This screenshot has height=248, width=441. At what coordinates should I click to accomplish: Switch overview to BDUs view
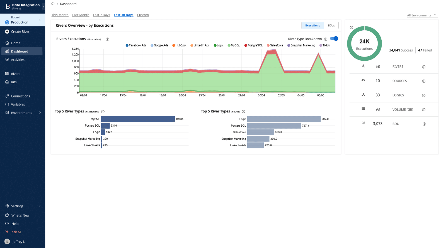331,25
